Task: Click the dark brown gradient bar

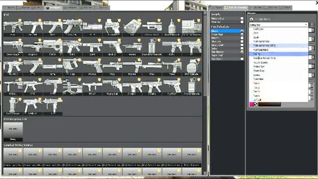Action: coord(269,104)
